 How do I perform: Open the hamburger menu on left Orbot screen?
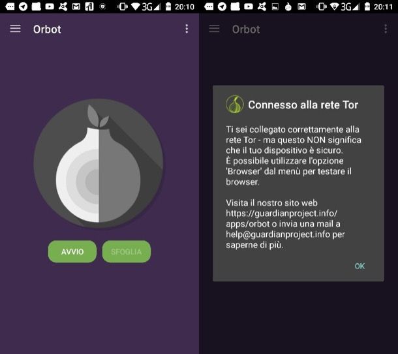(x=15, y=29)
